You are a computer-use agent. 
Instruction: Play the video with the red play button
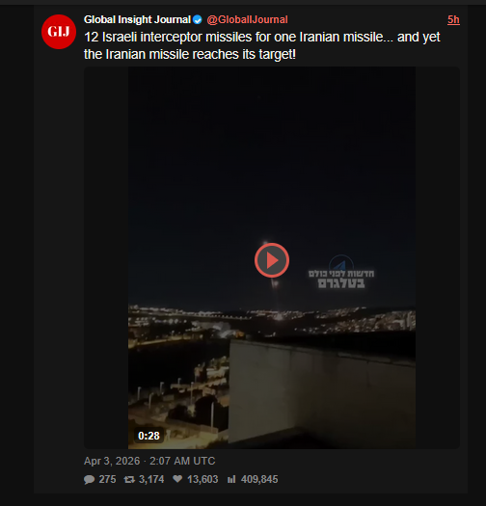pos(272,260)
